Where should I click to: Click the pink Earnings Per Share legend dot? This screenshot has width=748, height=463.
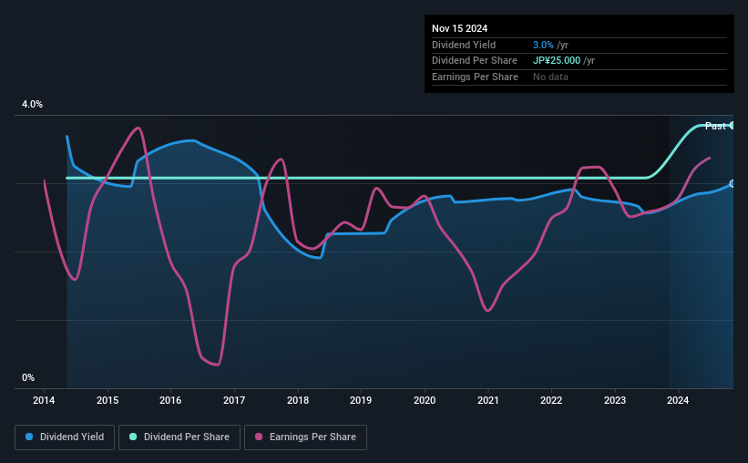tap(259, 437)
